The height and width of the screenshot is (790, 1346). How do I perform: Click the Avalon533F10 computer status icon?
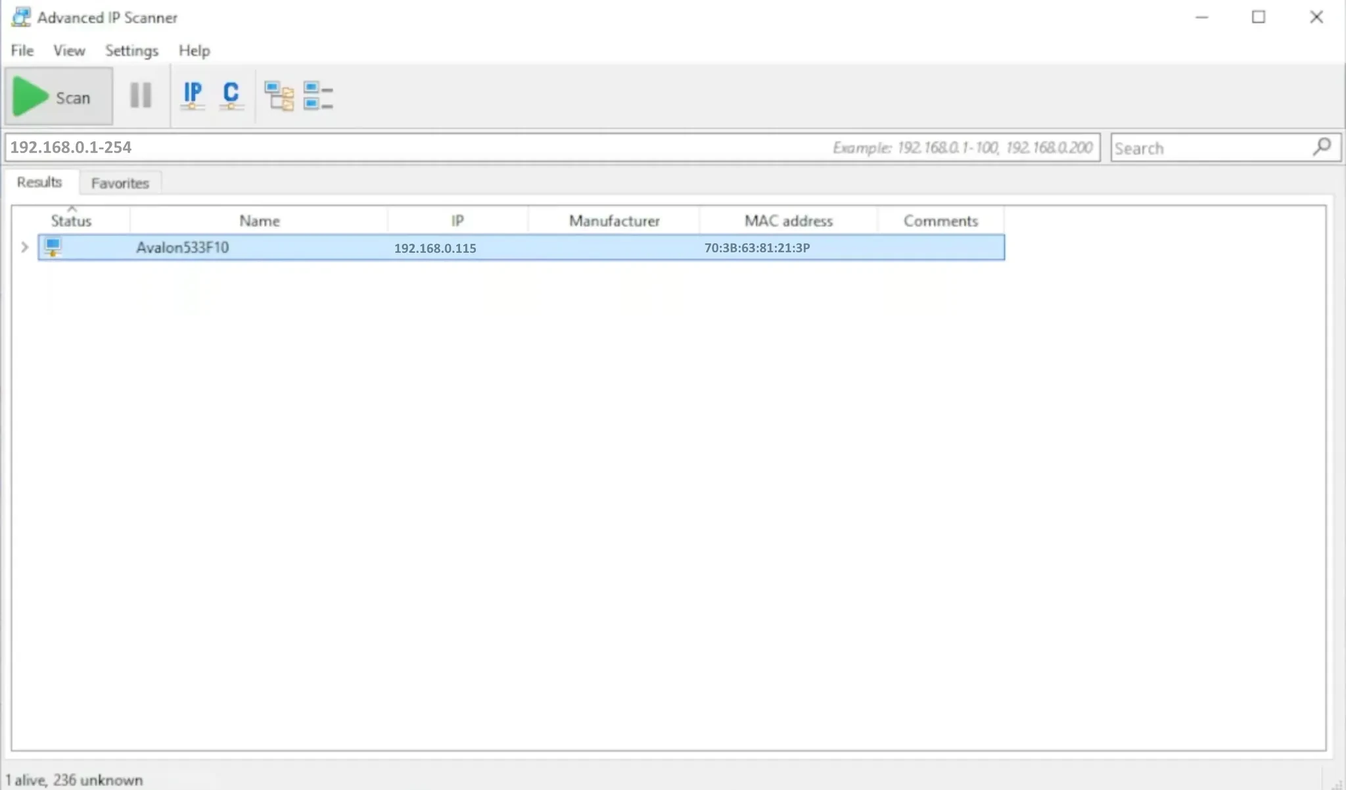(x=53, y=247)
